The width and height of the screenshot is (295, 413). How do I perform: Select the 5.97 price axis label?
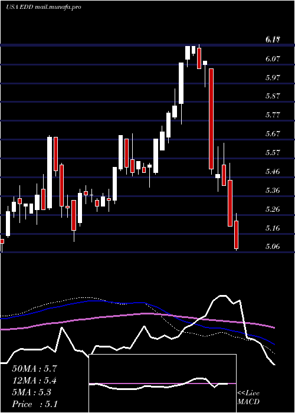click(x=273, y=77)
